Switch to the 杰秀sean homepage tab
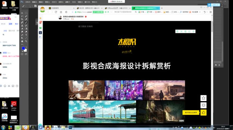The image size is (233, 130). [117, 8]
